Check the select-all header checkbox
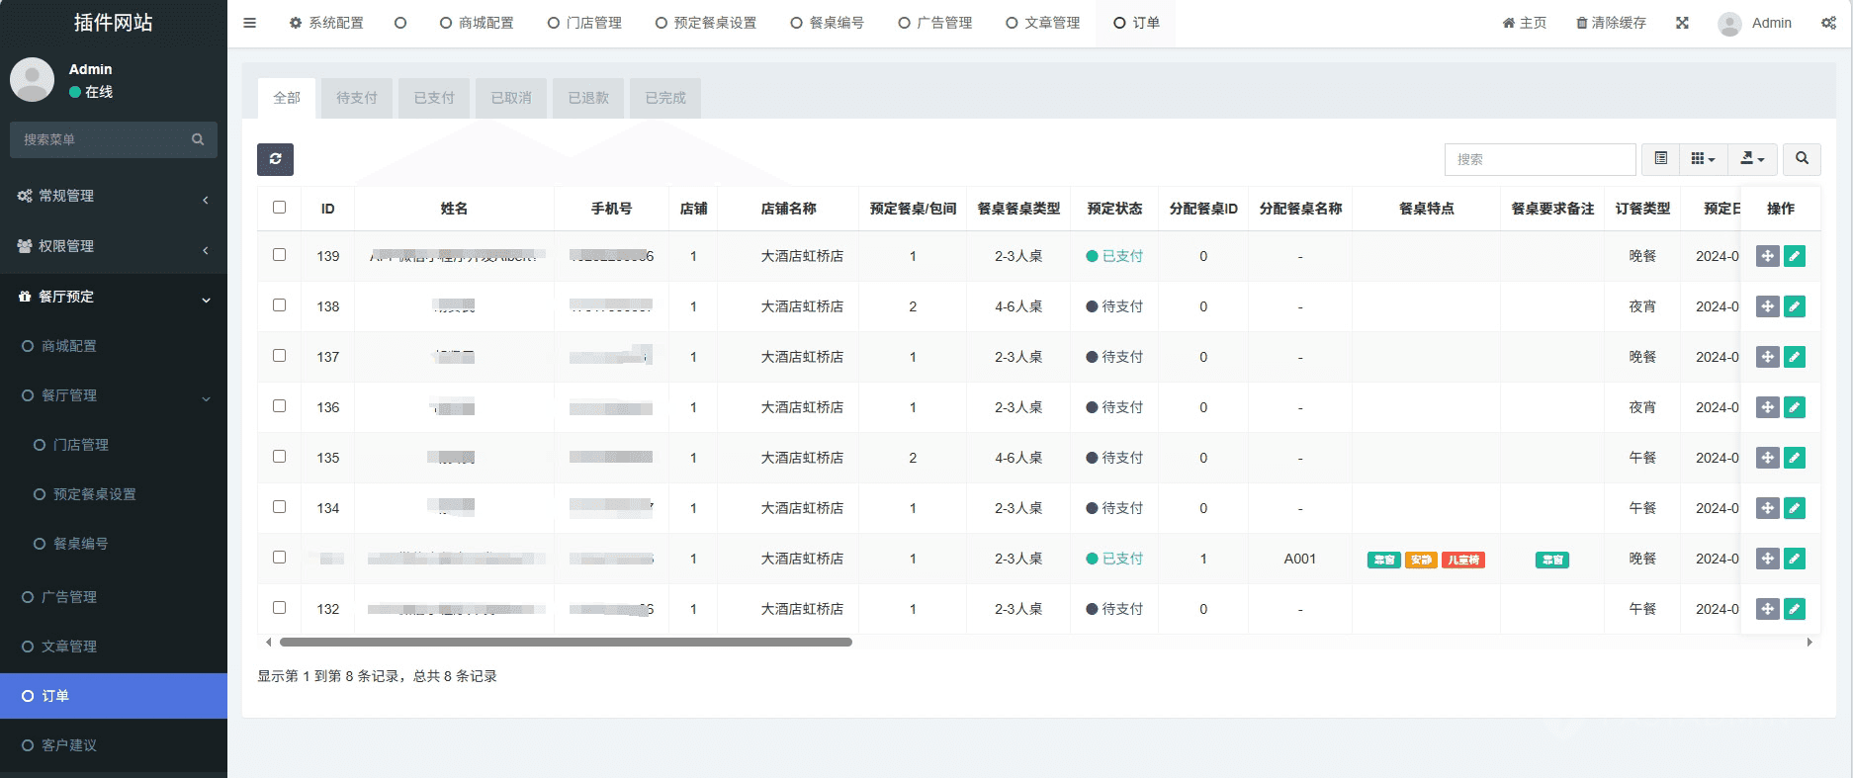Screen dimensions: 1853x778 click(x=279, y=208)
